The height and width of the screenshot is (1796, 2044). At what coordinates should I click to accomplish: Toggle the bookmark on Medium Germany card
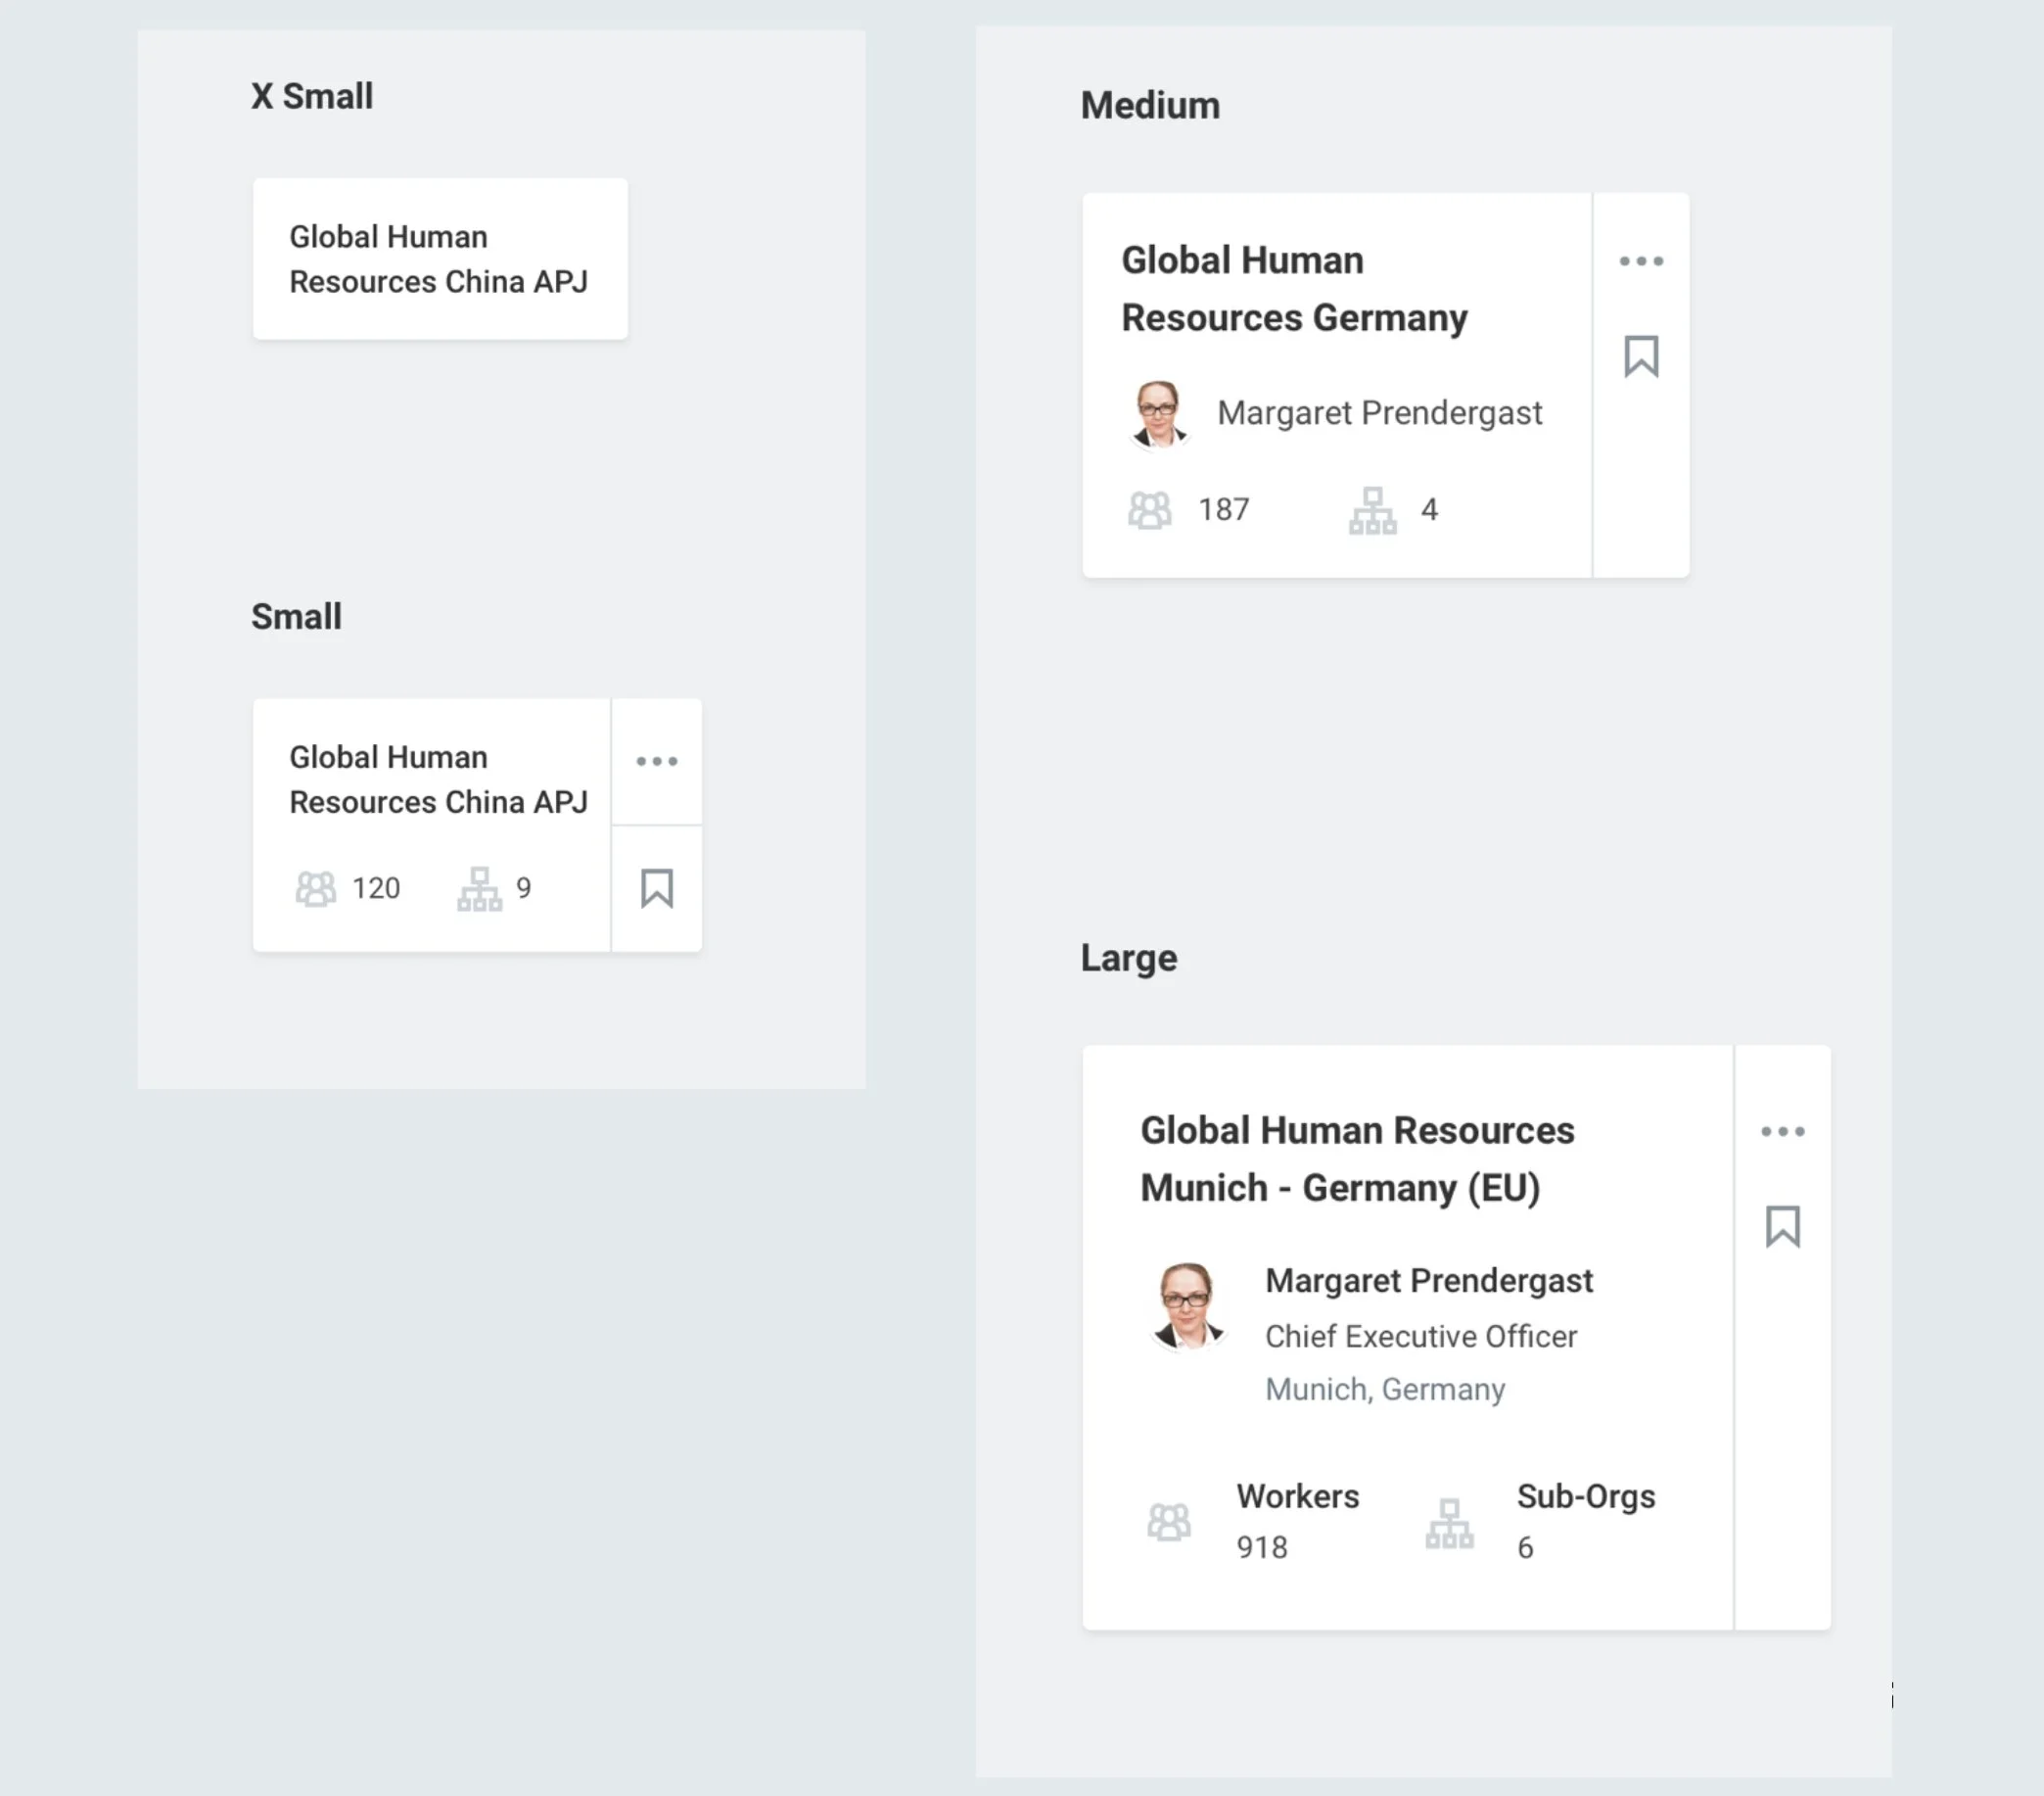click(x=1641, y=356)
